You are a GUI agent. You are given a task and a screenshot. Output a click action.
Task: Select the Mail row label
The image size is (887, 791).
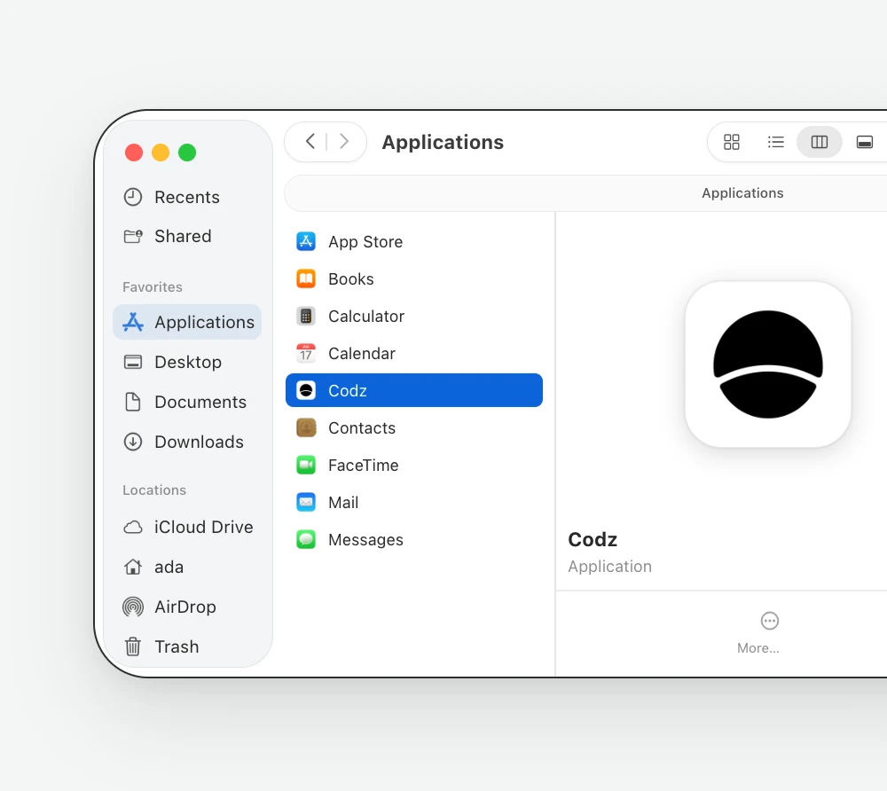[x=342, y=503]
